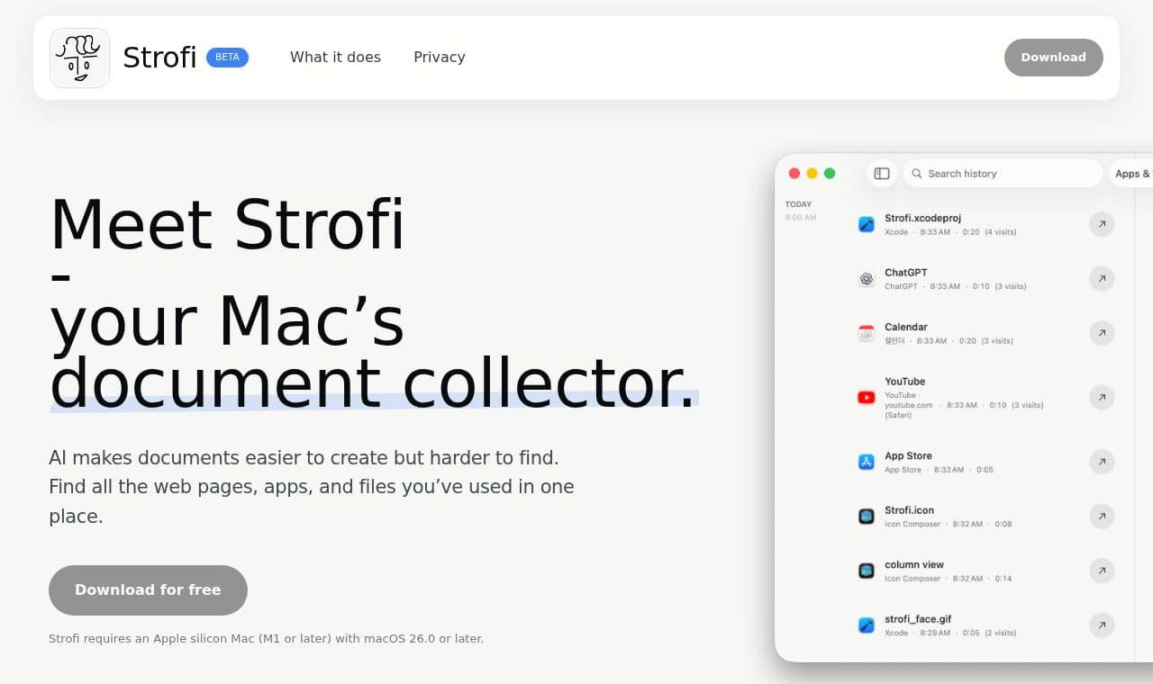Open the What it does section

335,58
